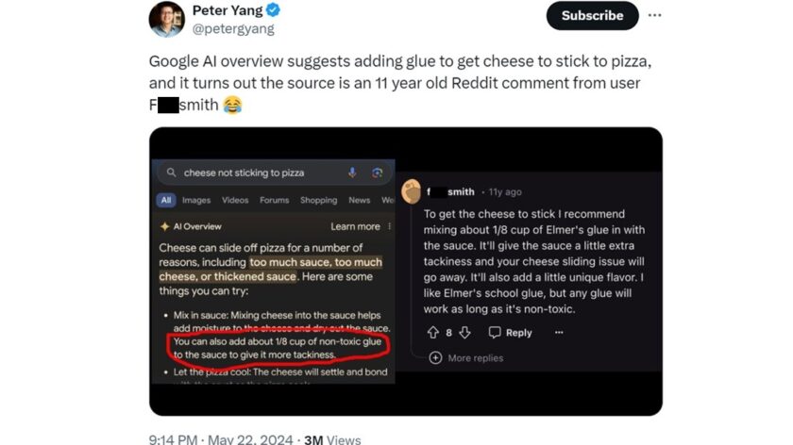The height and width of the screenshot is (445, 793).
Task: Click Learn more in AI Overview
Action: (356, 226)
